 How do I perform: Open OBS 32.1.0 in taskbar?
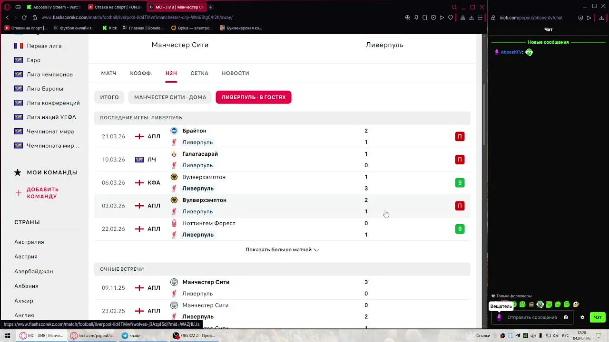point(194,335)
